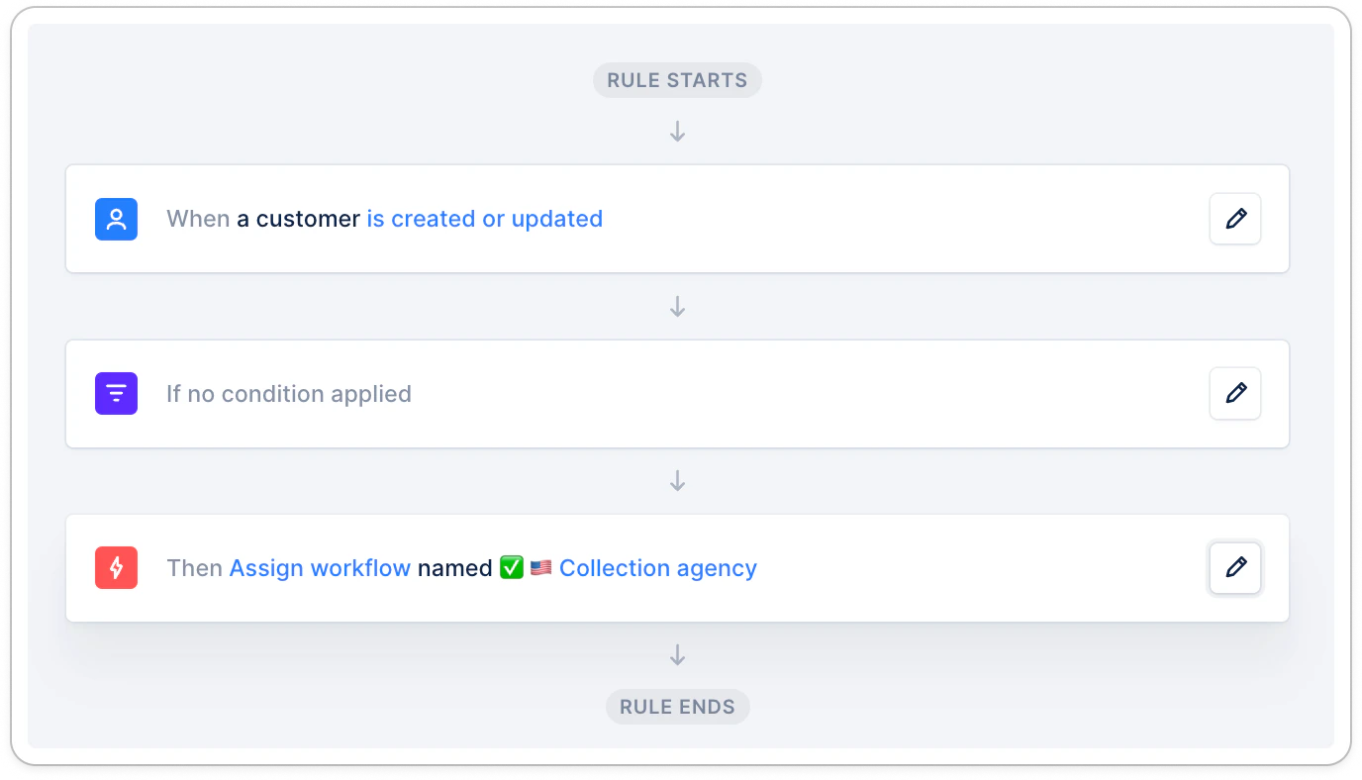
Task: Edit the customer trigger with pencil icon
Action: pyautogui.click(x=1235, y=219)
